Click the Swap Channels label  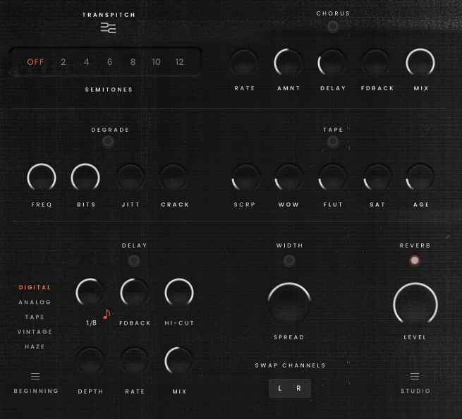290,365
